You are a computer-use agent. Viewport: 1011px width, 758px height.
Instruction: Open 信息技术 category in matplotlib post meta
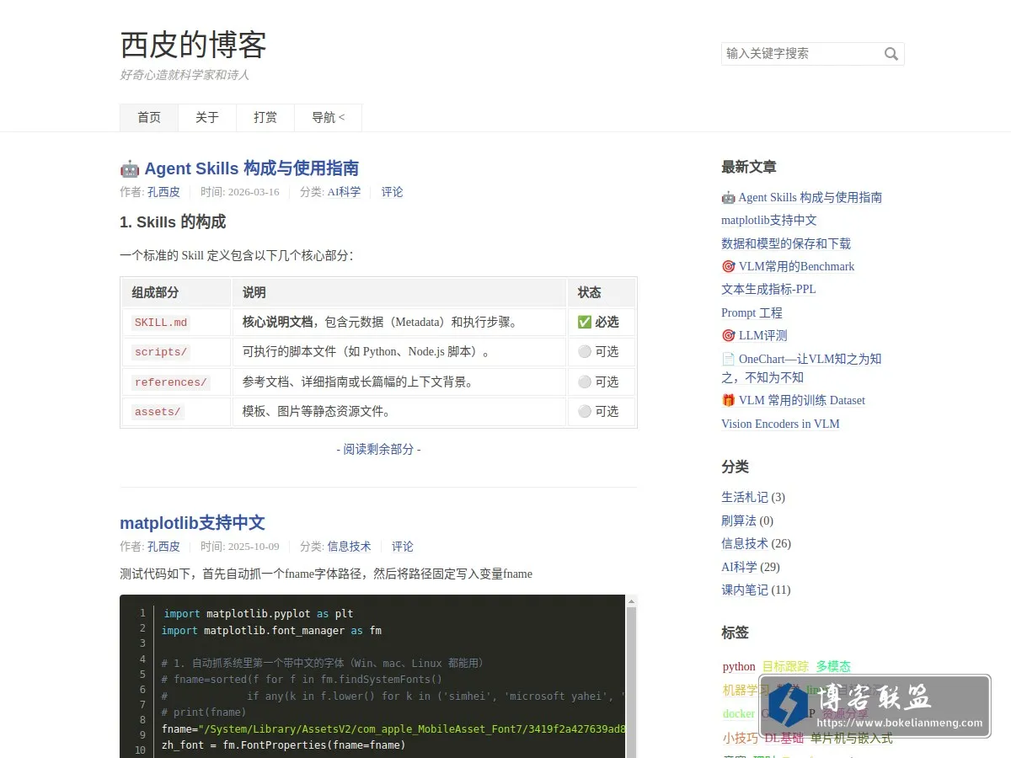point(349,547)
